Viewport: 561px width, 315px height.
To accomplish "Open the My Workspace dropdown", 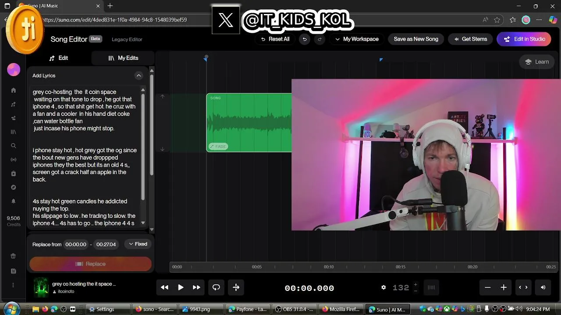I will coord(357,39).
